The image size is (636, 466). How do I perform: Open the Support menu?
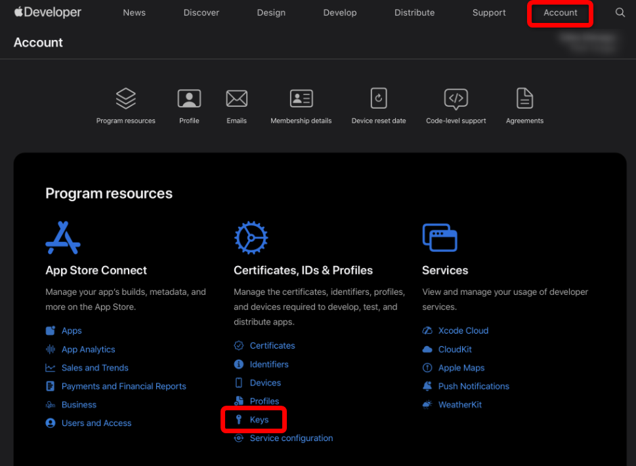489,12
